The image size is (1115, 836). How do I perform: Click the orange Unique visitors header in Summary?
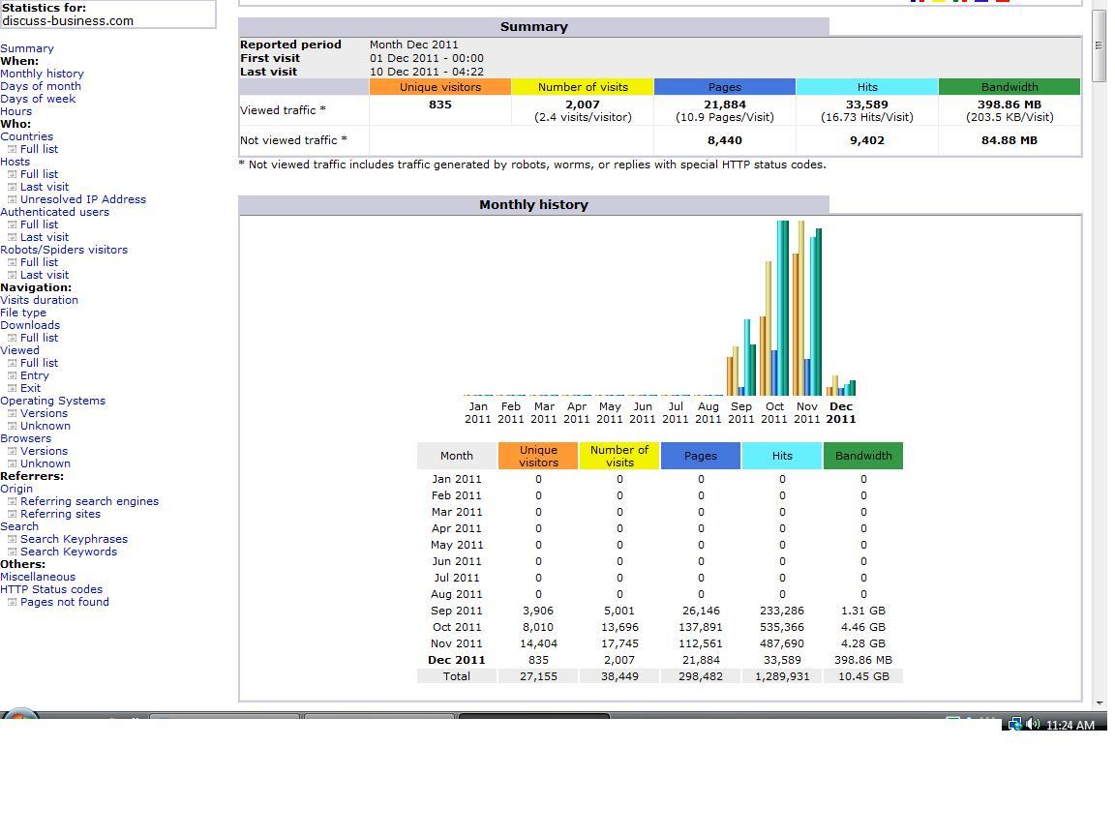[440, 87]
